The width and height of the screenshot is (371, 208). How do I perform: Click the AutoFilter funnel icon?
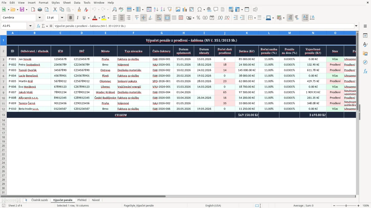(169, 10)
